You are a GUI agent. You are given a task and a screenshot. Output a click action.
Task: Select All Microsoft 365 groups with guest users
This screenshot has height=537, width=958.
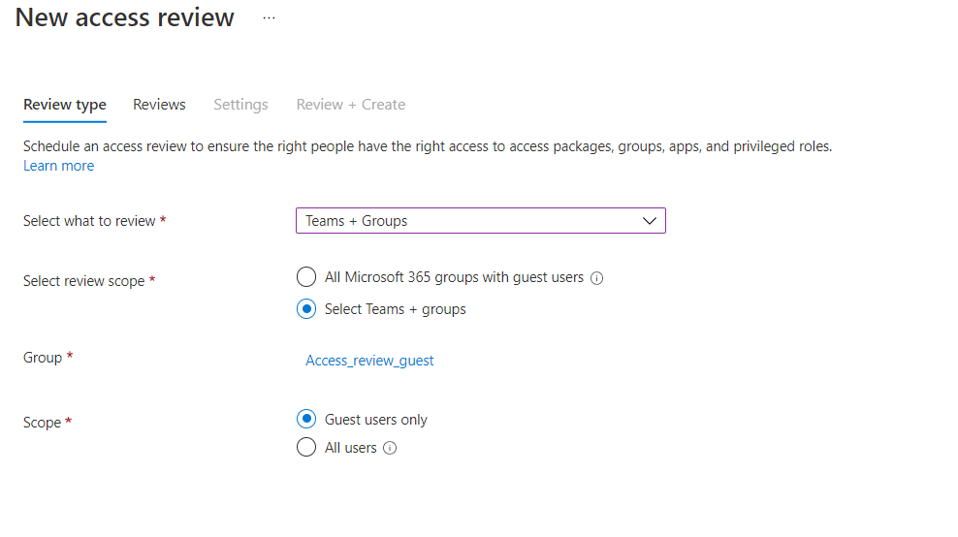tap(306, 277)
